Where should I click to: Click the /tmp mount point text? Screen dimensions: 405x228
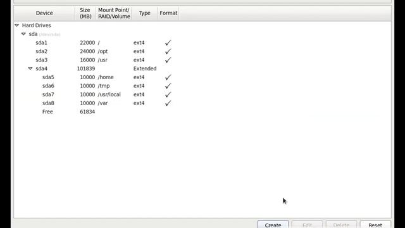104,86
